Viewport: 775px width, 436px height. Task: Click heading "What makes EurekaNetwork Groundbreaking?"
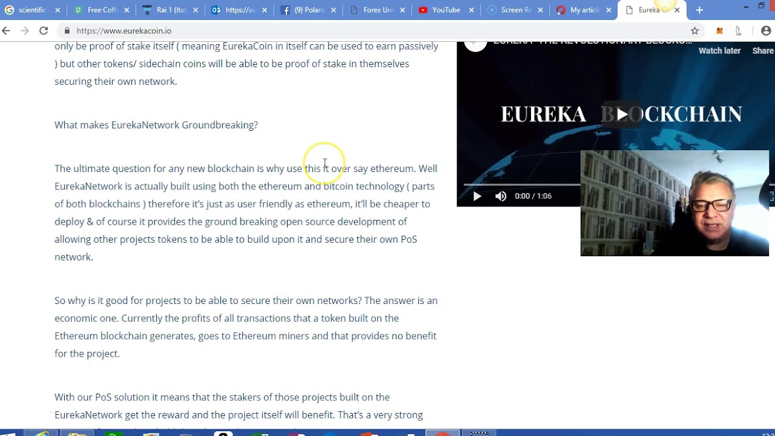[156, 125]
